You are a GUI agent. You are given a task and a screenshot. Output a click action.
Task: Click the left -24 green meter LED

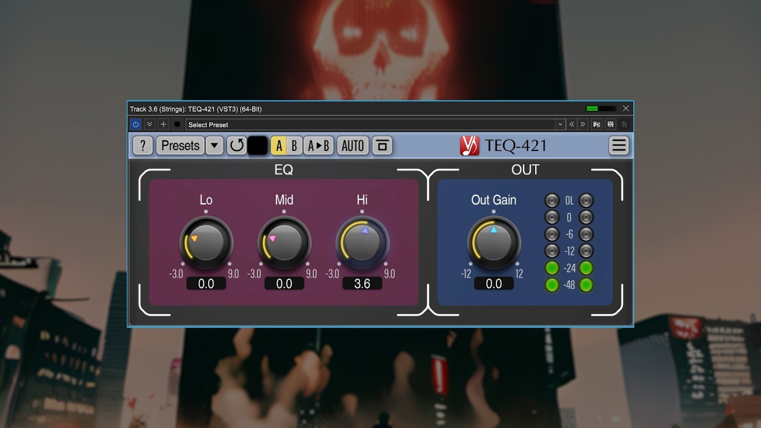click(x=552, y=268)
